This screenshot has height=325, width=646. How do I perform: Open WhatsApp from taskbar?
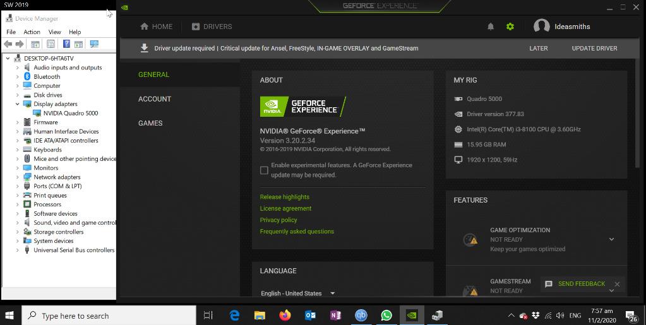pyautogui.click(x=386, y=316)
